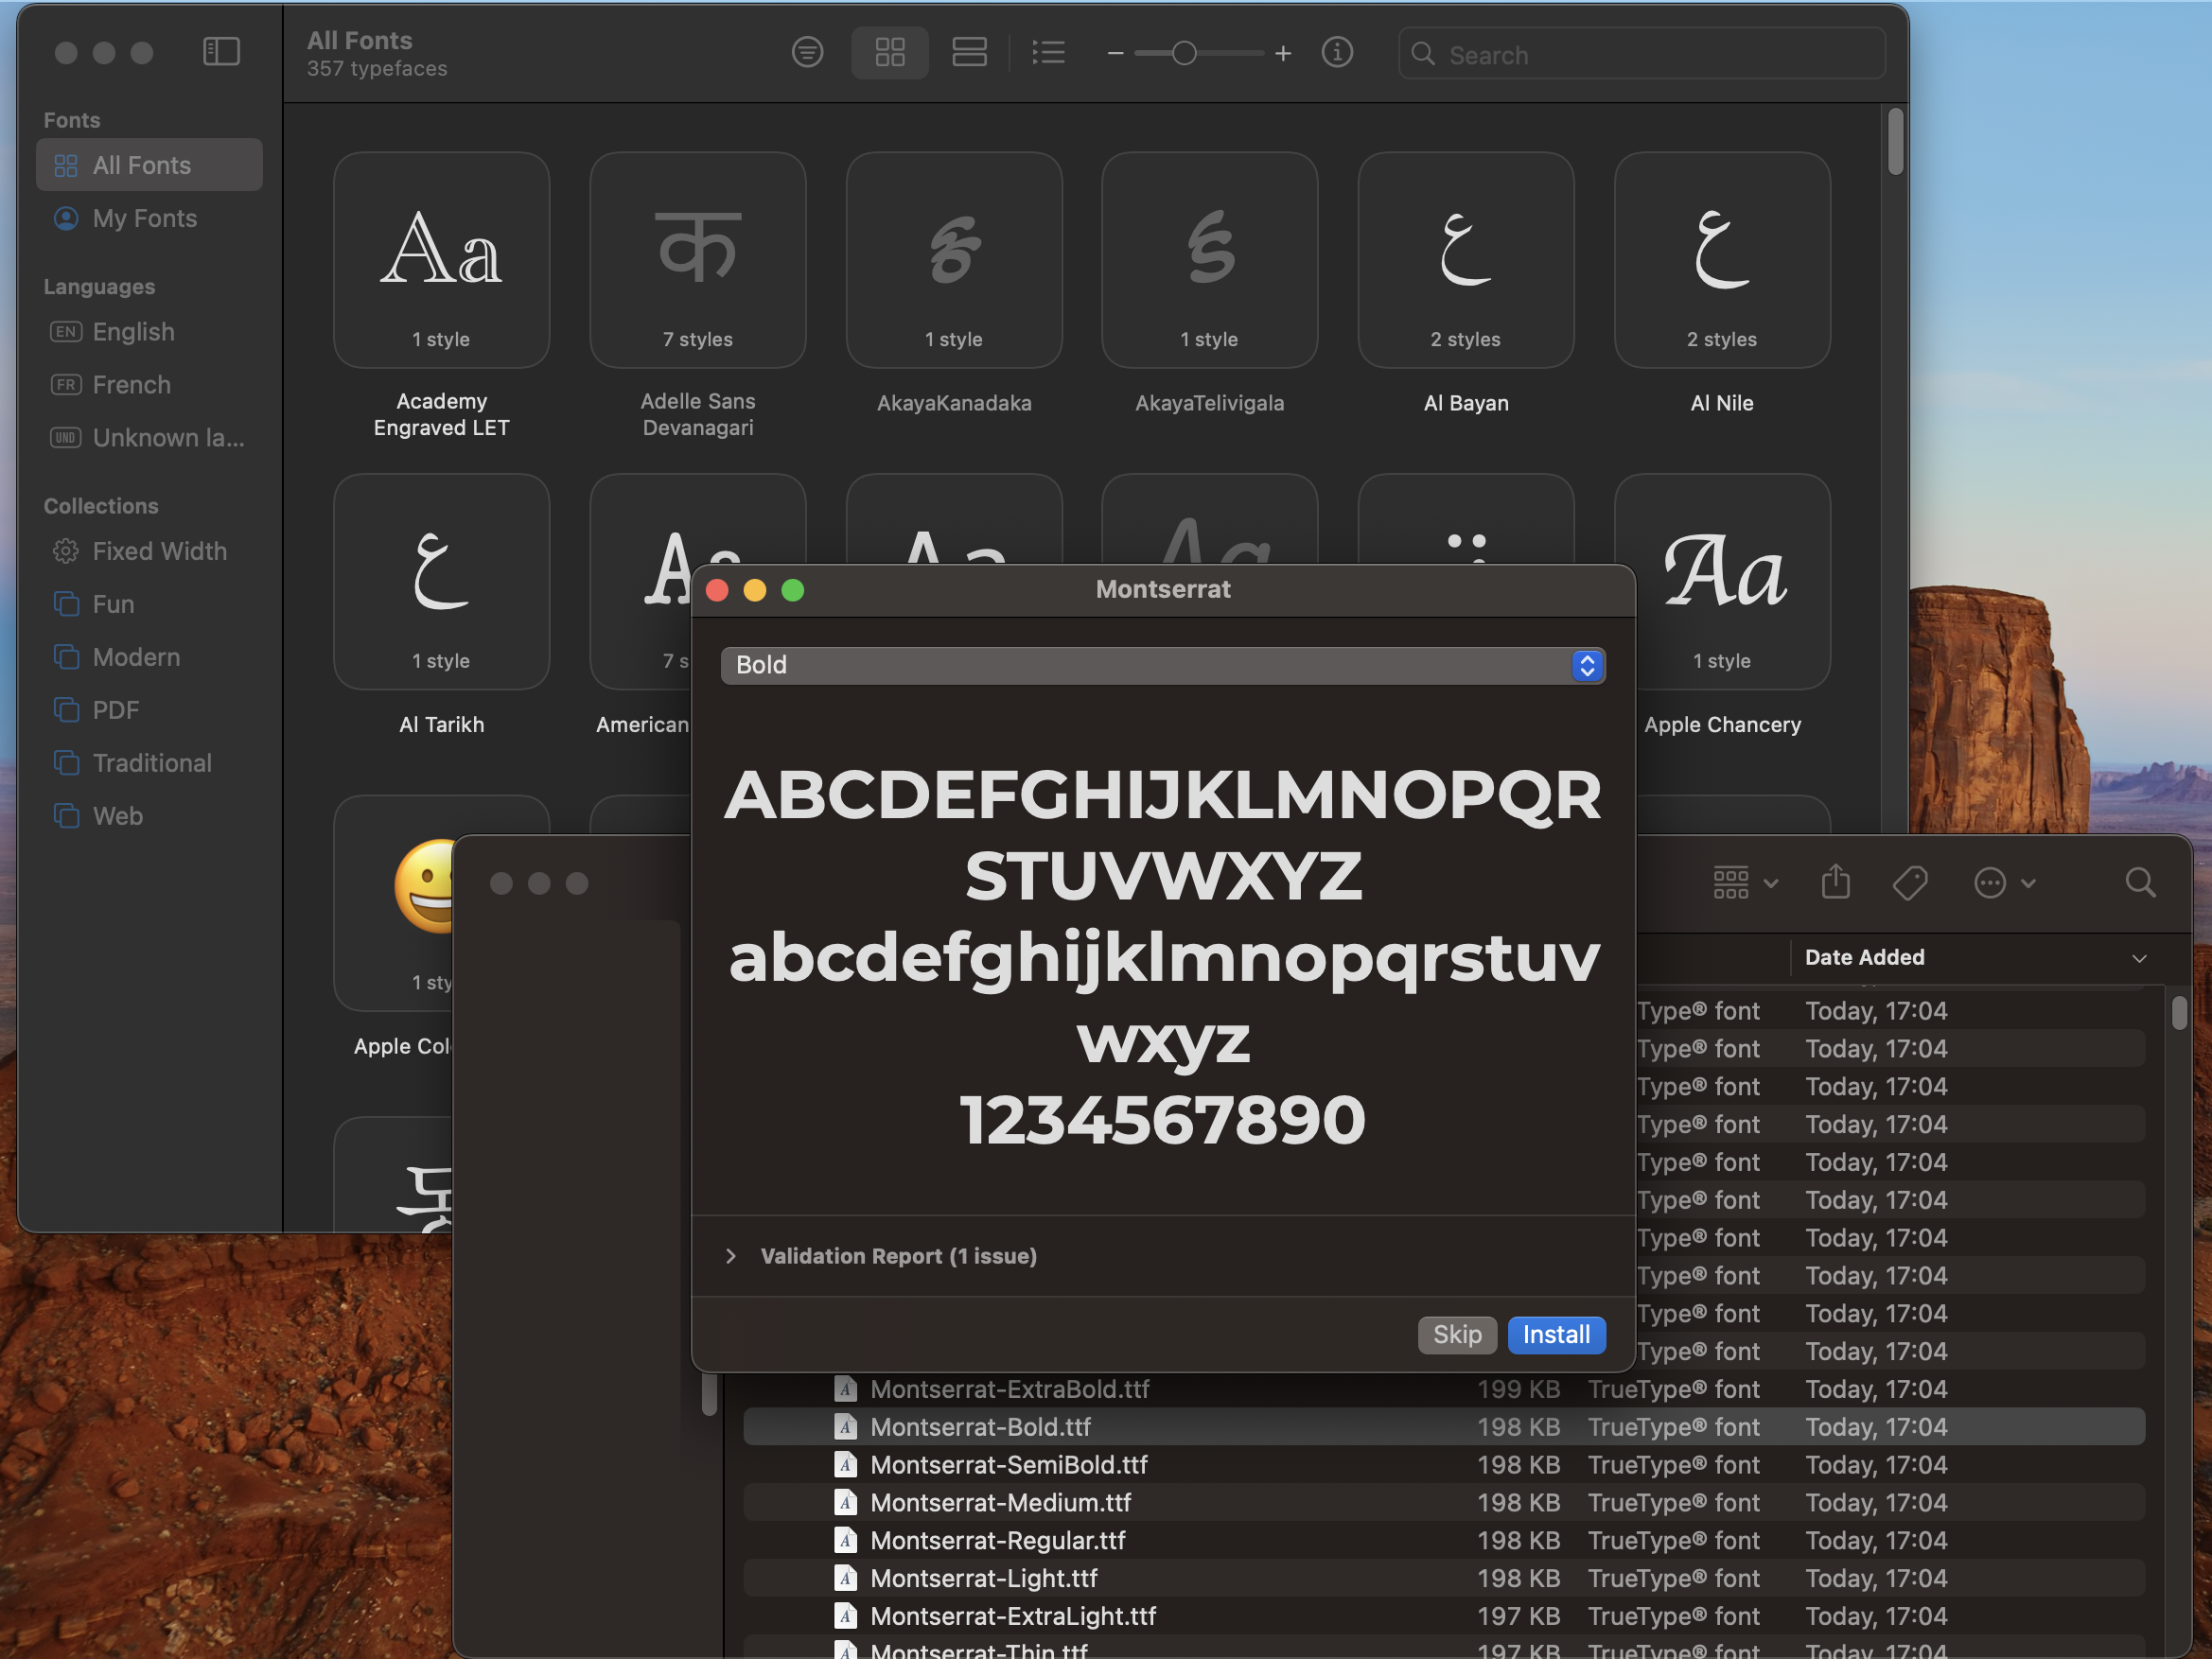The width and height of the screenshot is (2212, 1659).
Task: Click the Install button
Action: pos(1556,1334)
